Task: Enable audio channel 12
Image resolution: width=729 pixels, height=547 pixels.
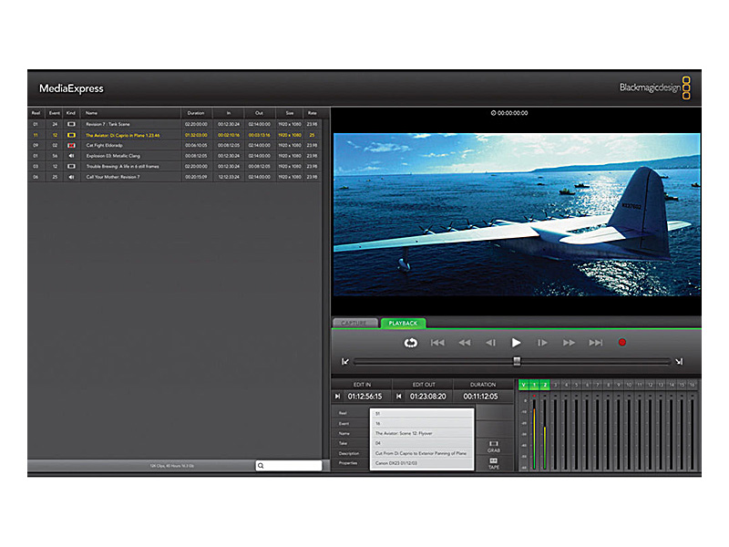Action: 650,385
